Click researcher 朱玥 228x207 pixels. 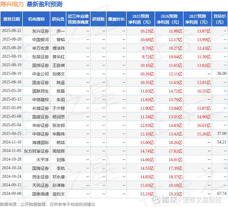(x=61, y=99)
